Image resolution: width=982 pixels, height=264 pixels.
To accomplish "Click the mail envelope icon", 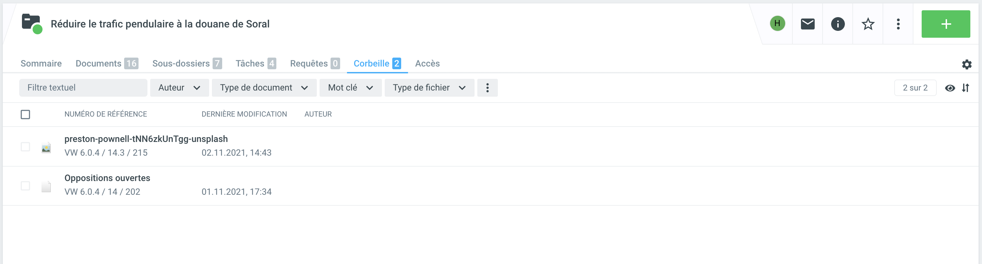I will click(x=807, y=24).
